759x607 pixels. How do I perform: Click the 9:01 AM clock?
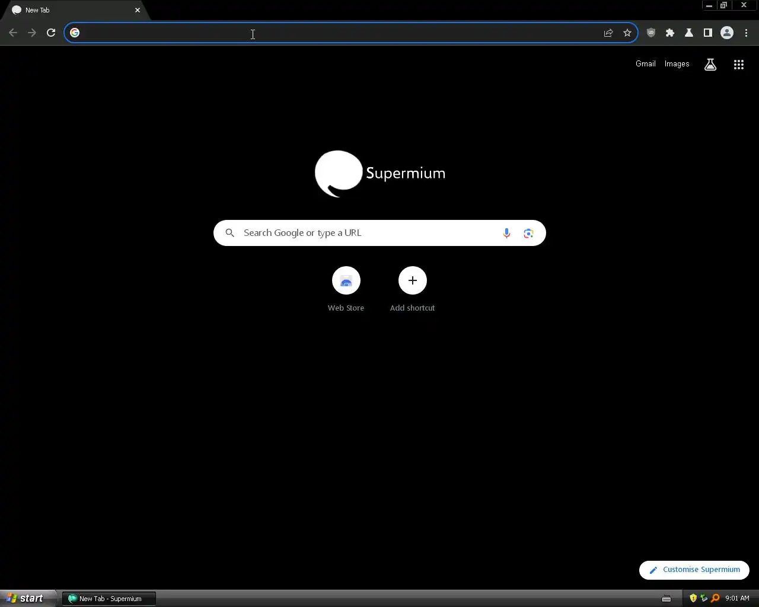[x=737, y=599]
